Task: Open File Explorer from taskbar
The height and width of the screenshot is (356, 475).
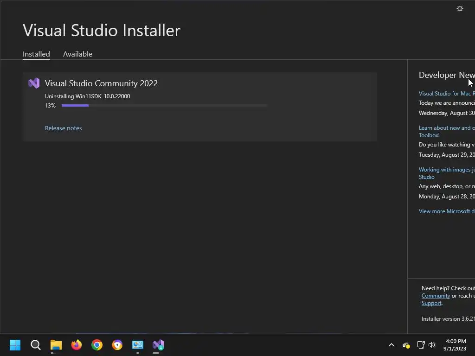Action: point(56,345)
